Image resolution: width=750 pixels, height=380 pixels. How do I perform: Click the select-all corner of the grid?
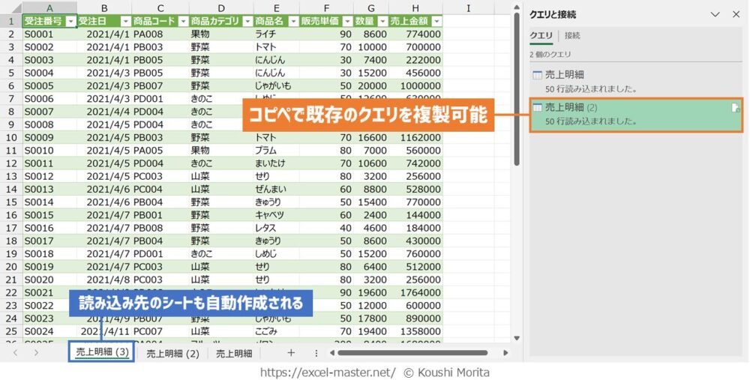coord(10,8)
